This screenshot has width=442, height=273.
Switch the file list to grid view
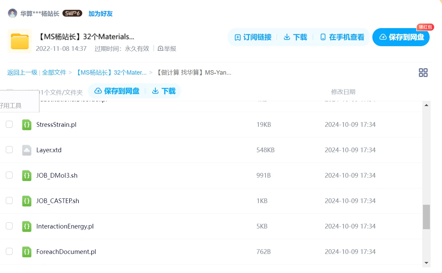click(x=423, y=72)
